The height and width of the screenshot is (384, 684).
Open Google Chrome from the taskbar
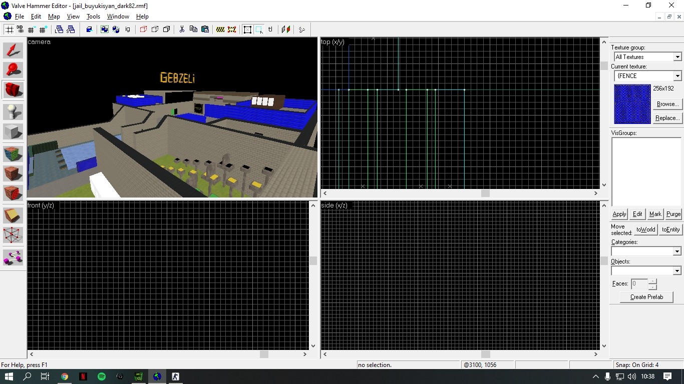tap(65, 376)
